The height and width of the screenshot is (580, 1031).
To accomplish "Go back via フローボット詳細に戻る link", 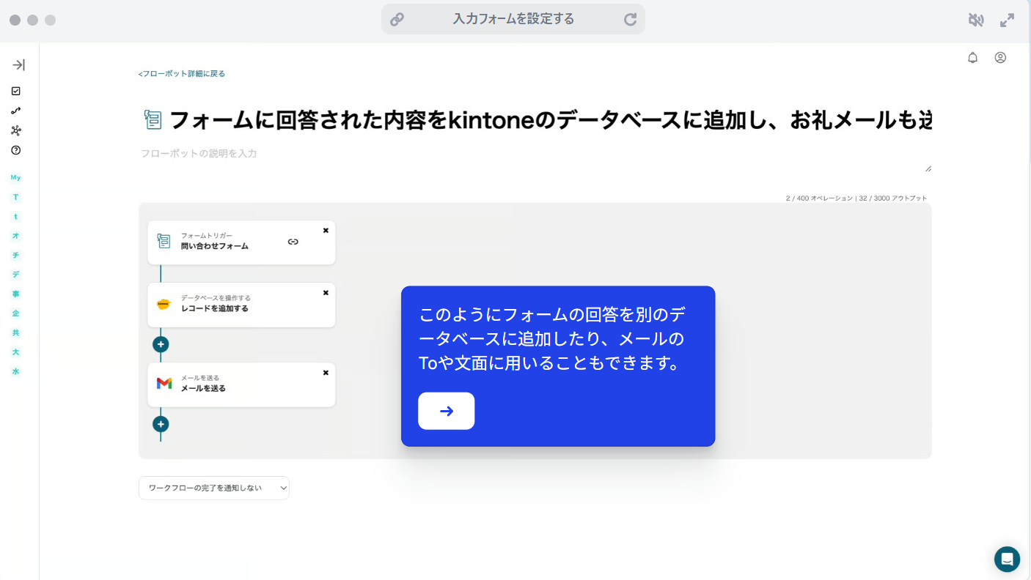I will [180, 73].
